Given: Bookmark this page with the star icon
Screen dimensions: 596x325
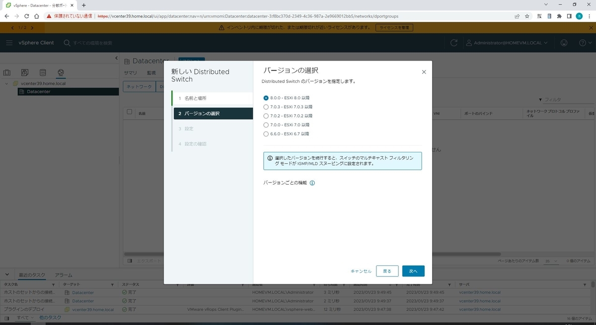Looking at the screenshot, I should [527, 16].
